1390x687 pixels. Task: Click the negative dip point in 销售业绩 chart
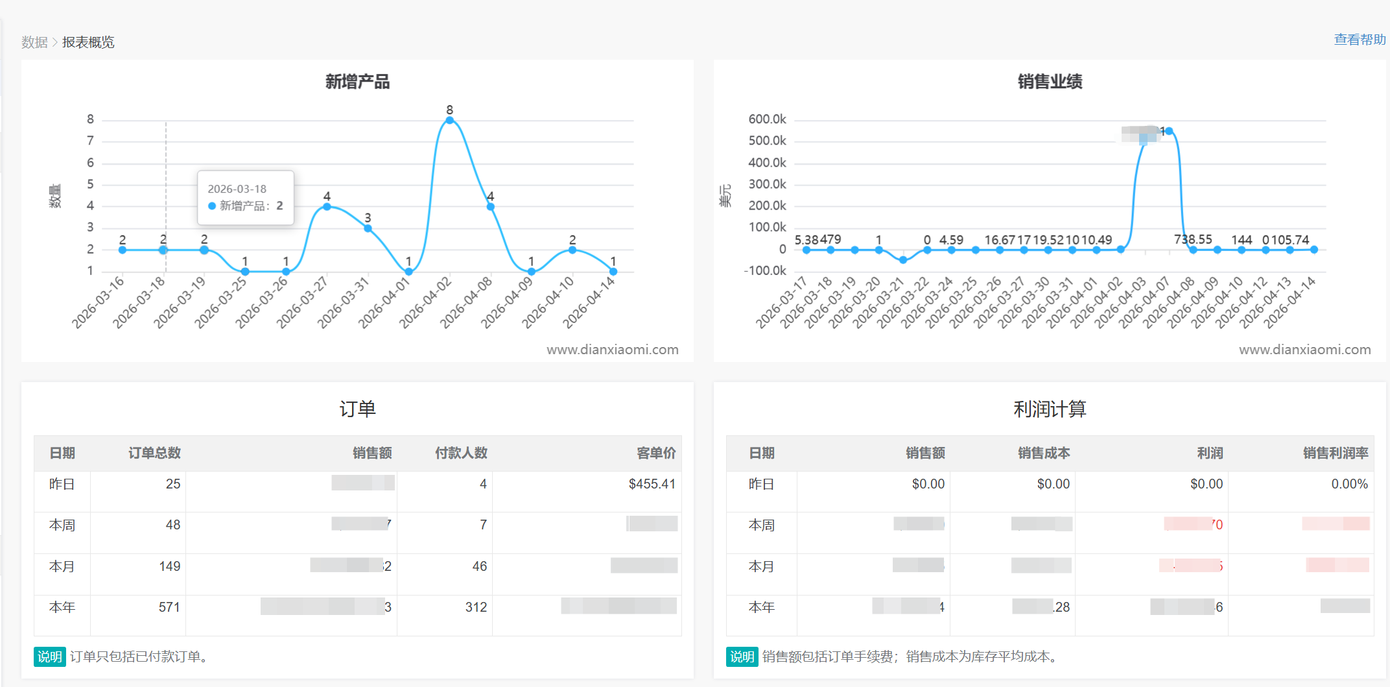coord(903,259)
